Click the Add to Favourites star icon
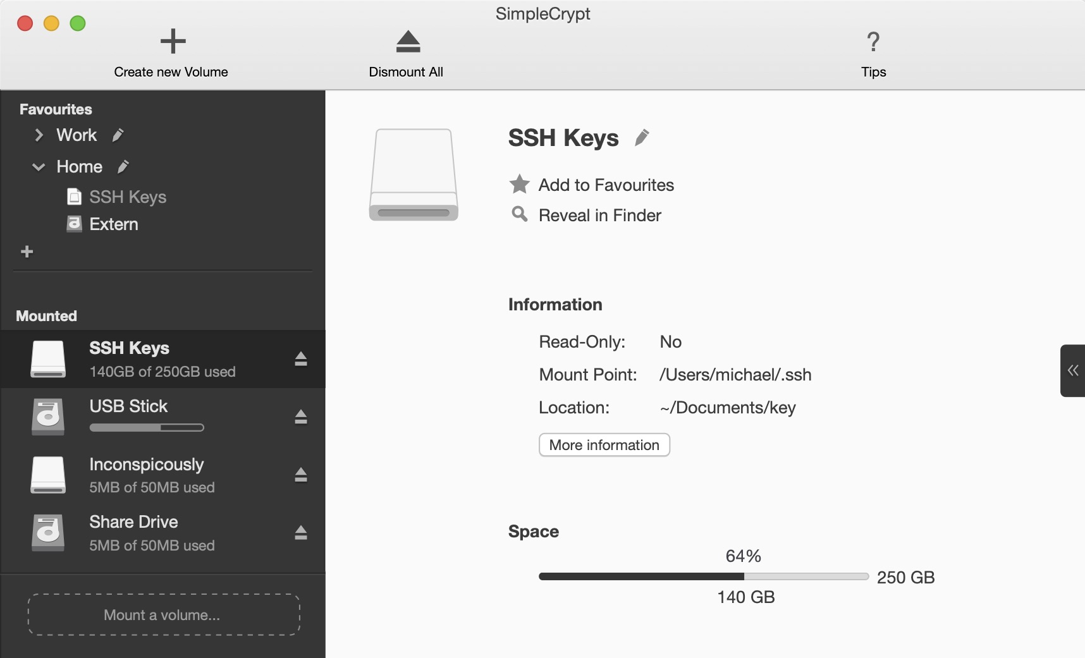This screenshot has height=658, width=1085. pos(520,184)
